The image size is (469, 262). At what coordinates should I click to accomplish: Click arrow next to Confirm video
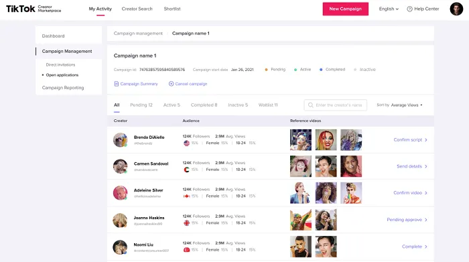(x=426, y=193)
